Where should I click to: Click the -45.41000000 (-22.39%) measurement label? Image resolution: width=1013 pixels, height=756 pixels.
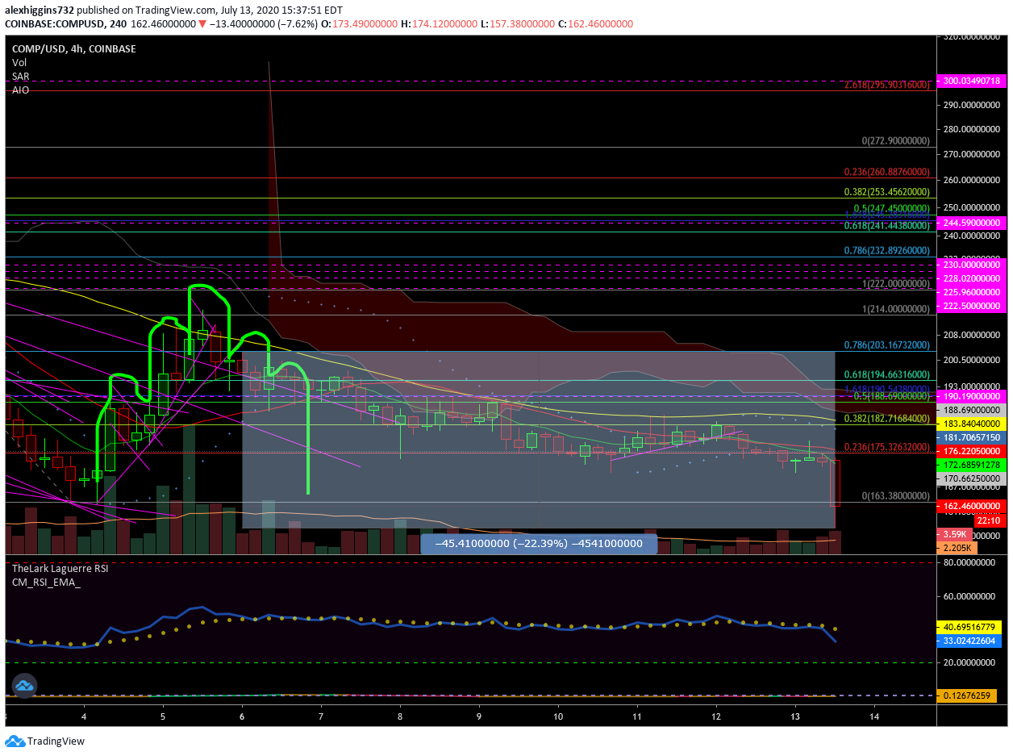[539, 544]
